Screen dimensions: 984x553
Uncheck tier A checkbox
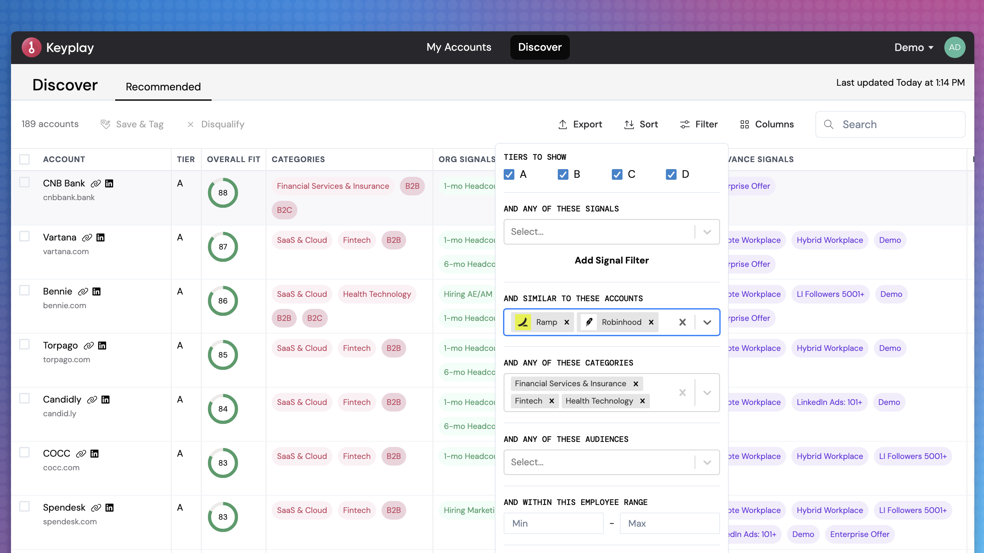click(509, 174)
